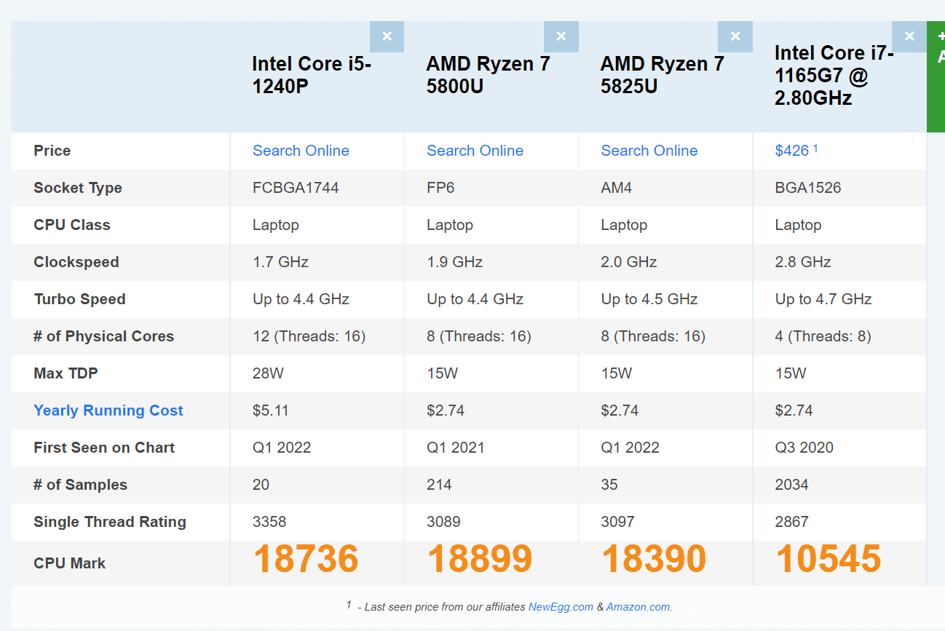Click the Single Thread Rating row label
The height and width of the screenshot is (631, 945).
[109, 521]
